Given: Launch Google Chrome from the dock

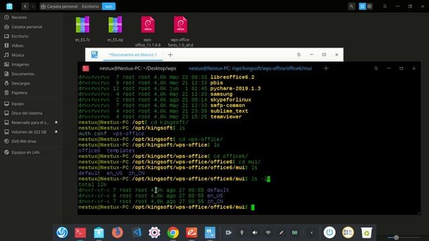Looking at the screenshot, I should 173,232.
